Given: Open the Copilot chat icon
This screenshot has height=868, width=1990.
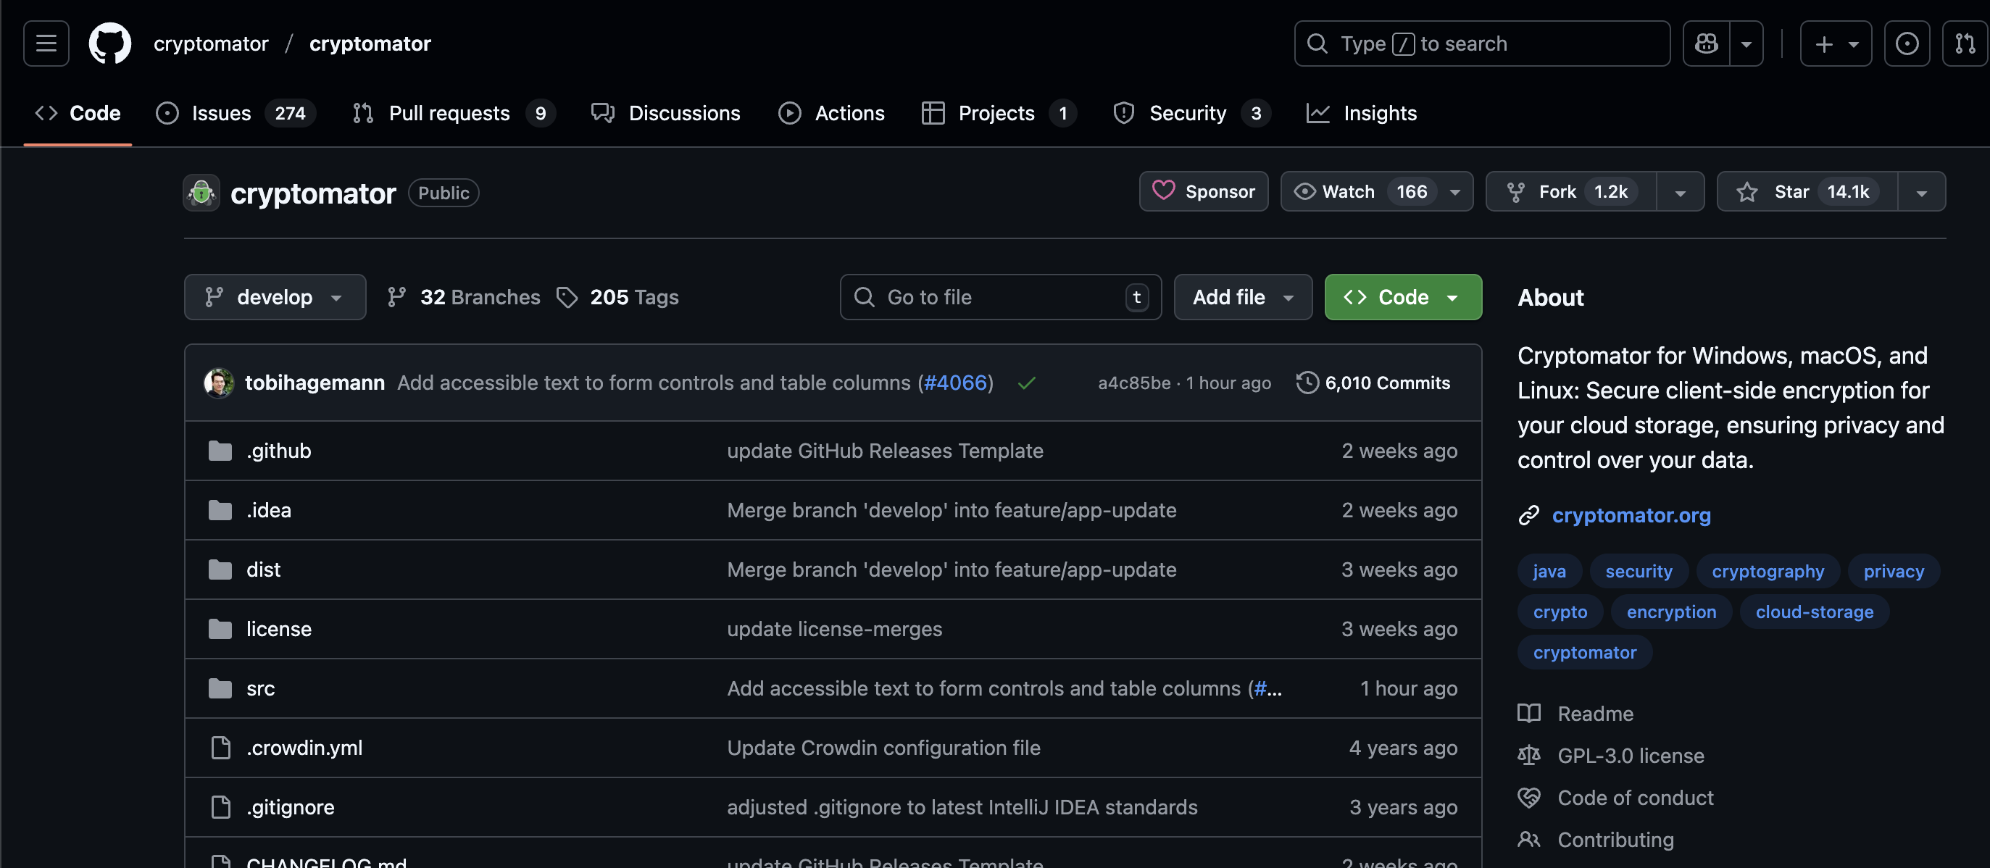Looking at the screenshot, I should point(1706,43).
